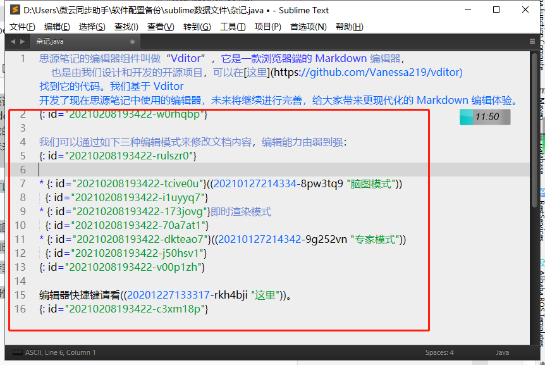The height and width of the screenshot is (365, 545).
Task: Open the 选择(S) menu
Action: pos(92,27)
